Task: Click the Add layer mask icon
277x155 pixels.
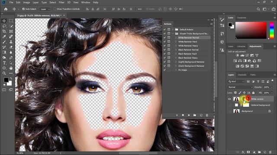Action: (x=248, y=152)
